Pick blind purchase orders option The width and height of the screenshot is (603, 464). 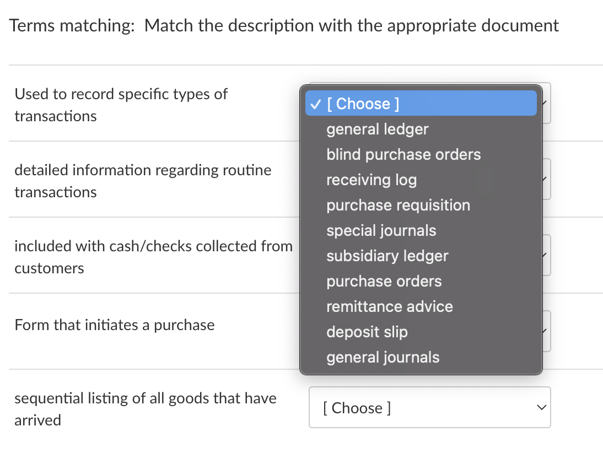coord(421,154)
